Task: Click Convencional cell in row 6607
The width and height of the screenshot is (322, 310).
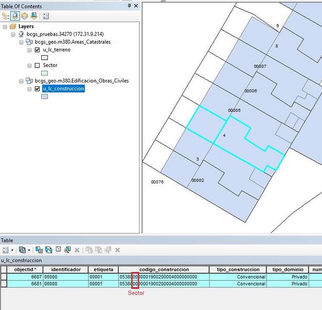Action: (x=238, y=277)
